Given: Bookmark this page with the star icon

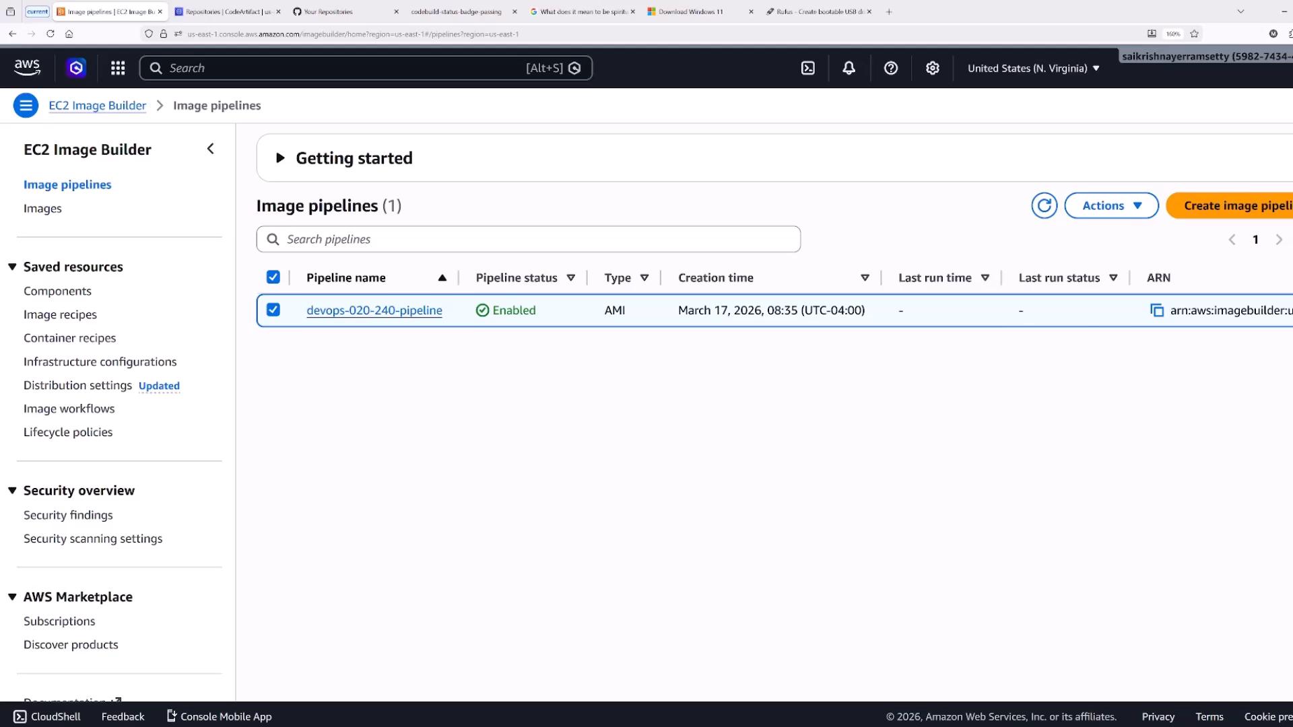Looking at the screenshot, I should pyautogui.click(x=1194, y=34).
